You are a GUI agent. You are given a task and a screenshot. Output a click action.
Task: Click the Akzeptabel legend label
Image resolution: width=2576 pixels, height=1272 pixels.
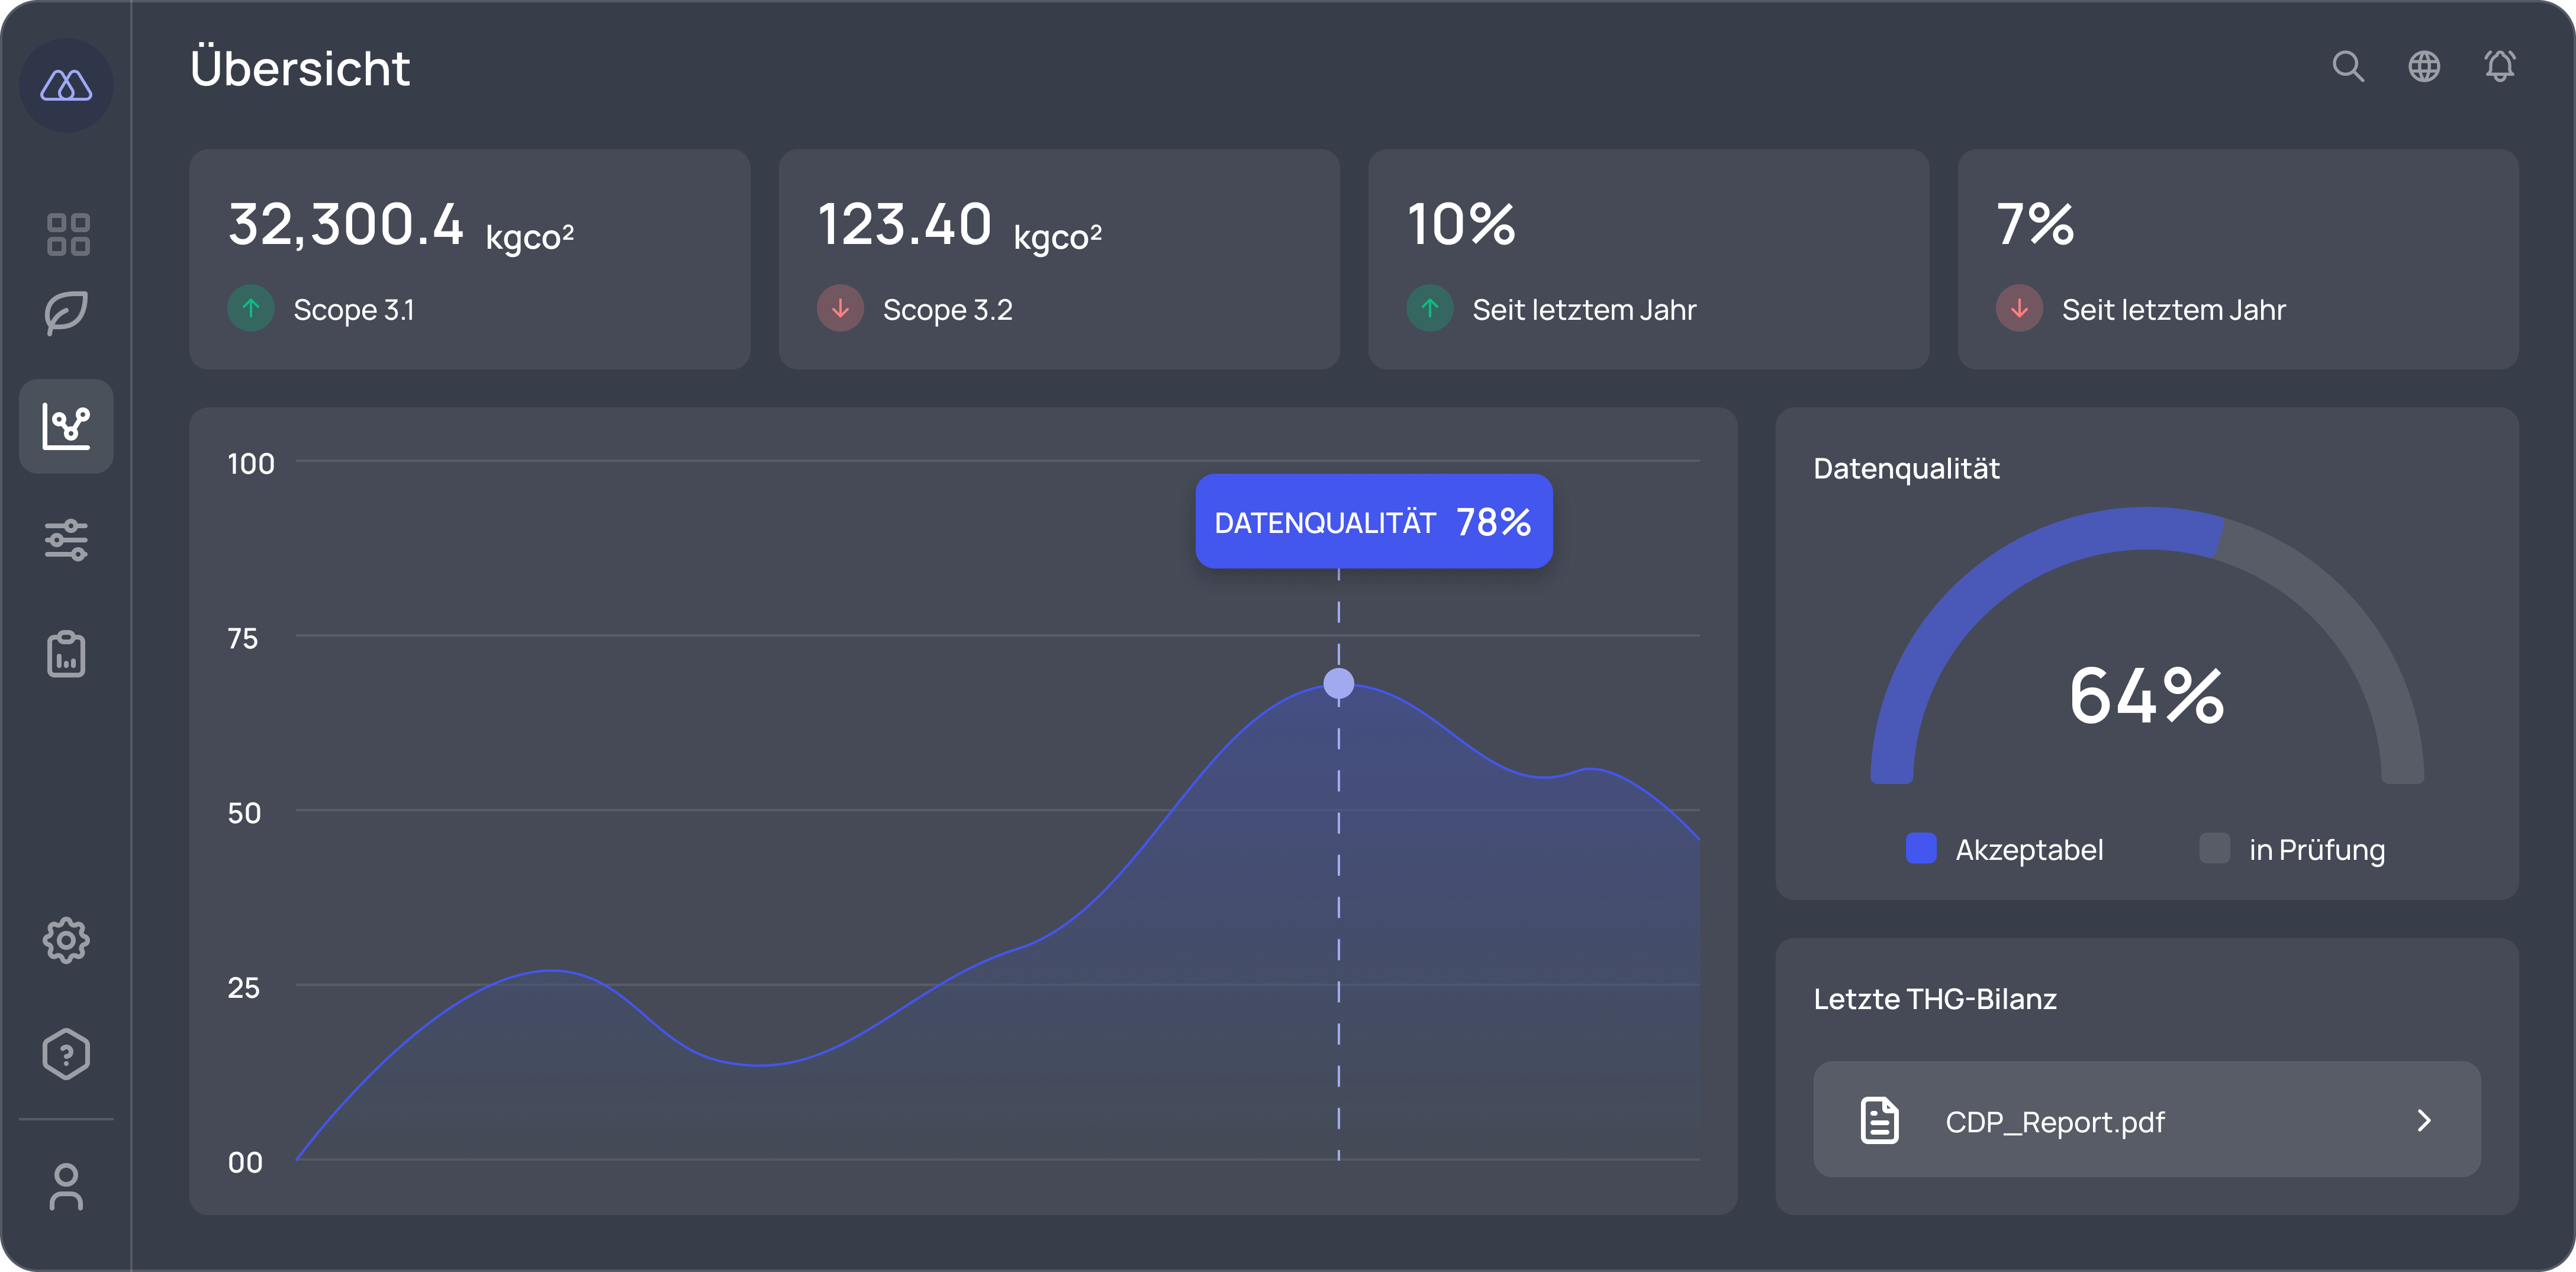(x=2029, y=850)
